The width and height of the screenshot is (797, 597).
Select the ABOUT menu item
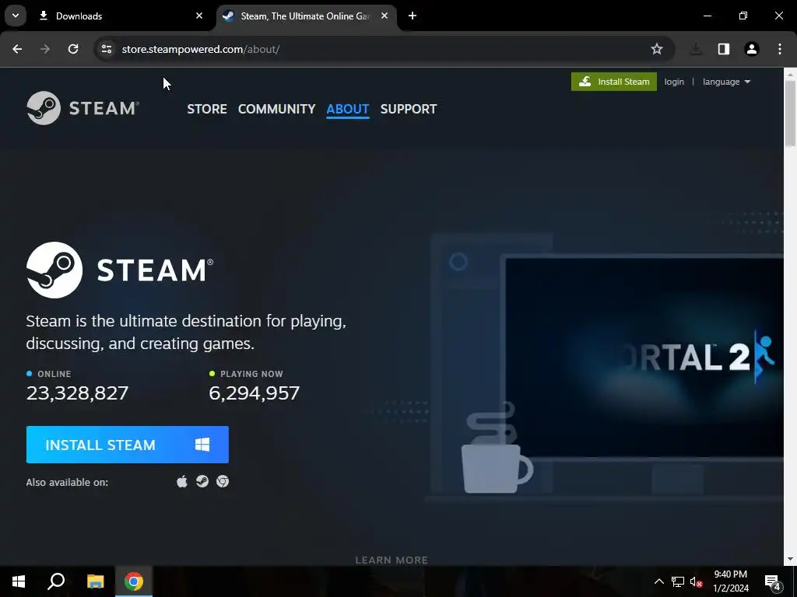(x=348, y=109)
